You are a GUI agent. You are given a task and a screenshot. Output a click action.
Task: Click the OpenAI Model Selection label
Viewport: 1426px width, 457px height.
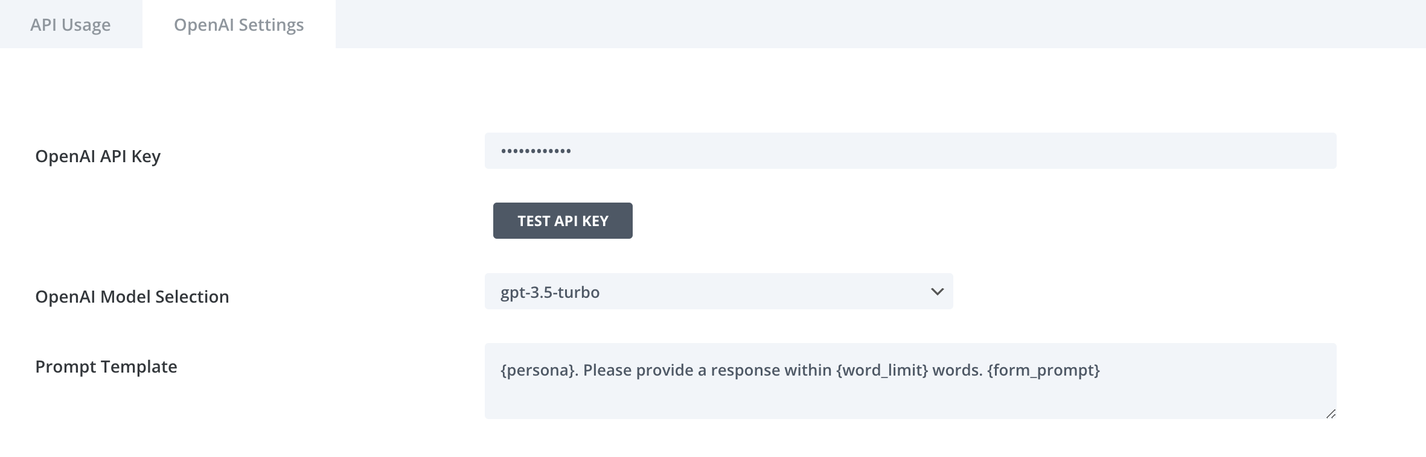132,296
